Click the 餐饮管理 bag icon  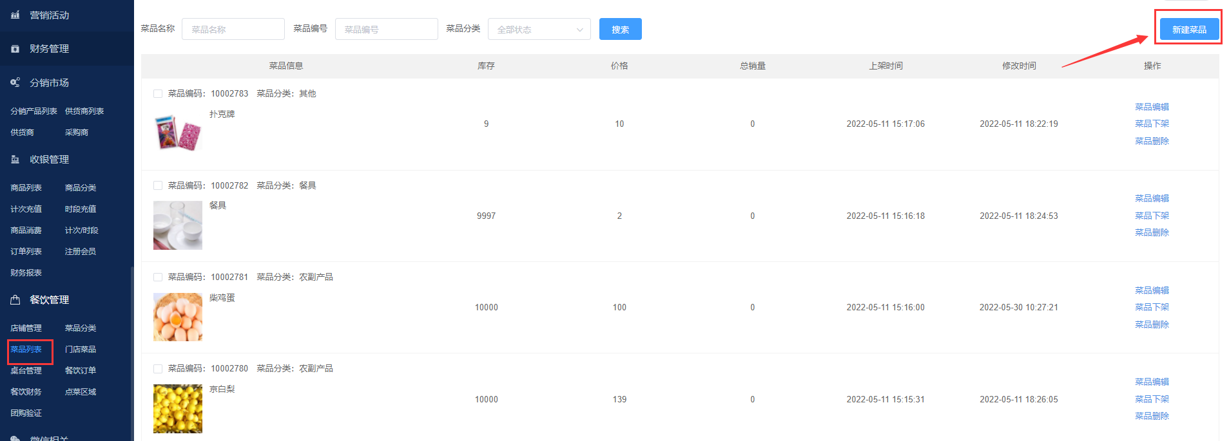[15, 300]
